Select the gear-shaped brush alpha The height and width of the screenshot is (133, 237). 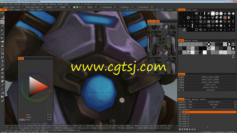tap(201, 30)
